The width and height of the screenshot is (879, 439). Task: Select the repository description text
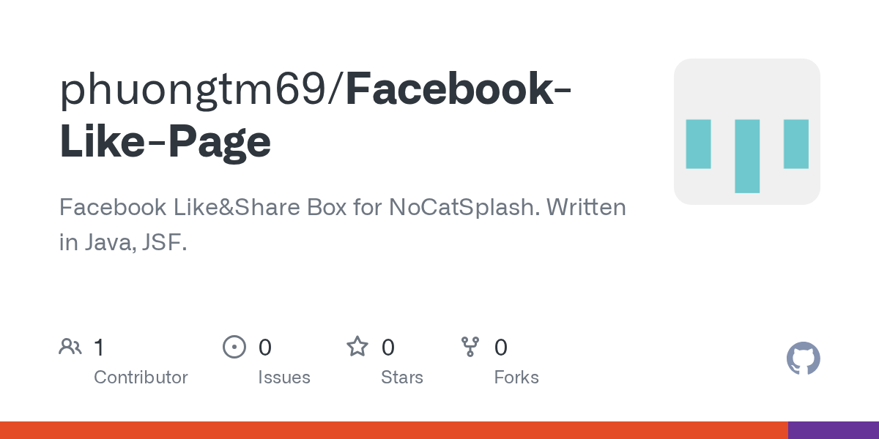click(343, 225)
